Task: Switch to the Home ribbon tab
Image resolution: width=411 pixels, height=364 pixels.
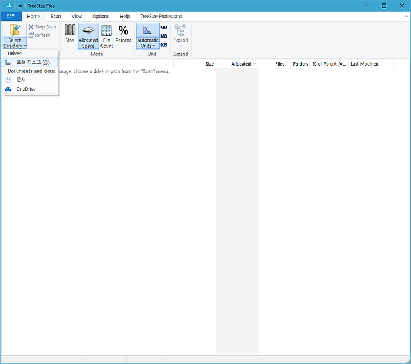Action: coord(33,16)
